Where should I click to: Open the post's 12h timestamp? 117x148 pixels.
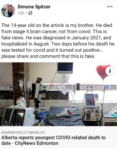click(21, 13)
